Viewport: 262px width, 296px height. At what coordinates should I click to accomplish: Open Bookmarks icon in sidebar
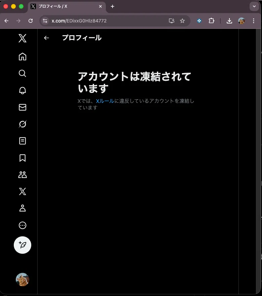23,158
